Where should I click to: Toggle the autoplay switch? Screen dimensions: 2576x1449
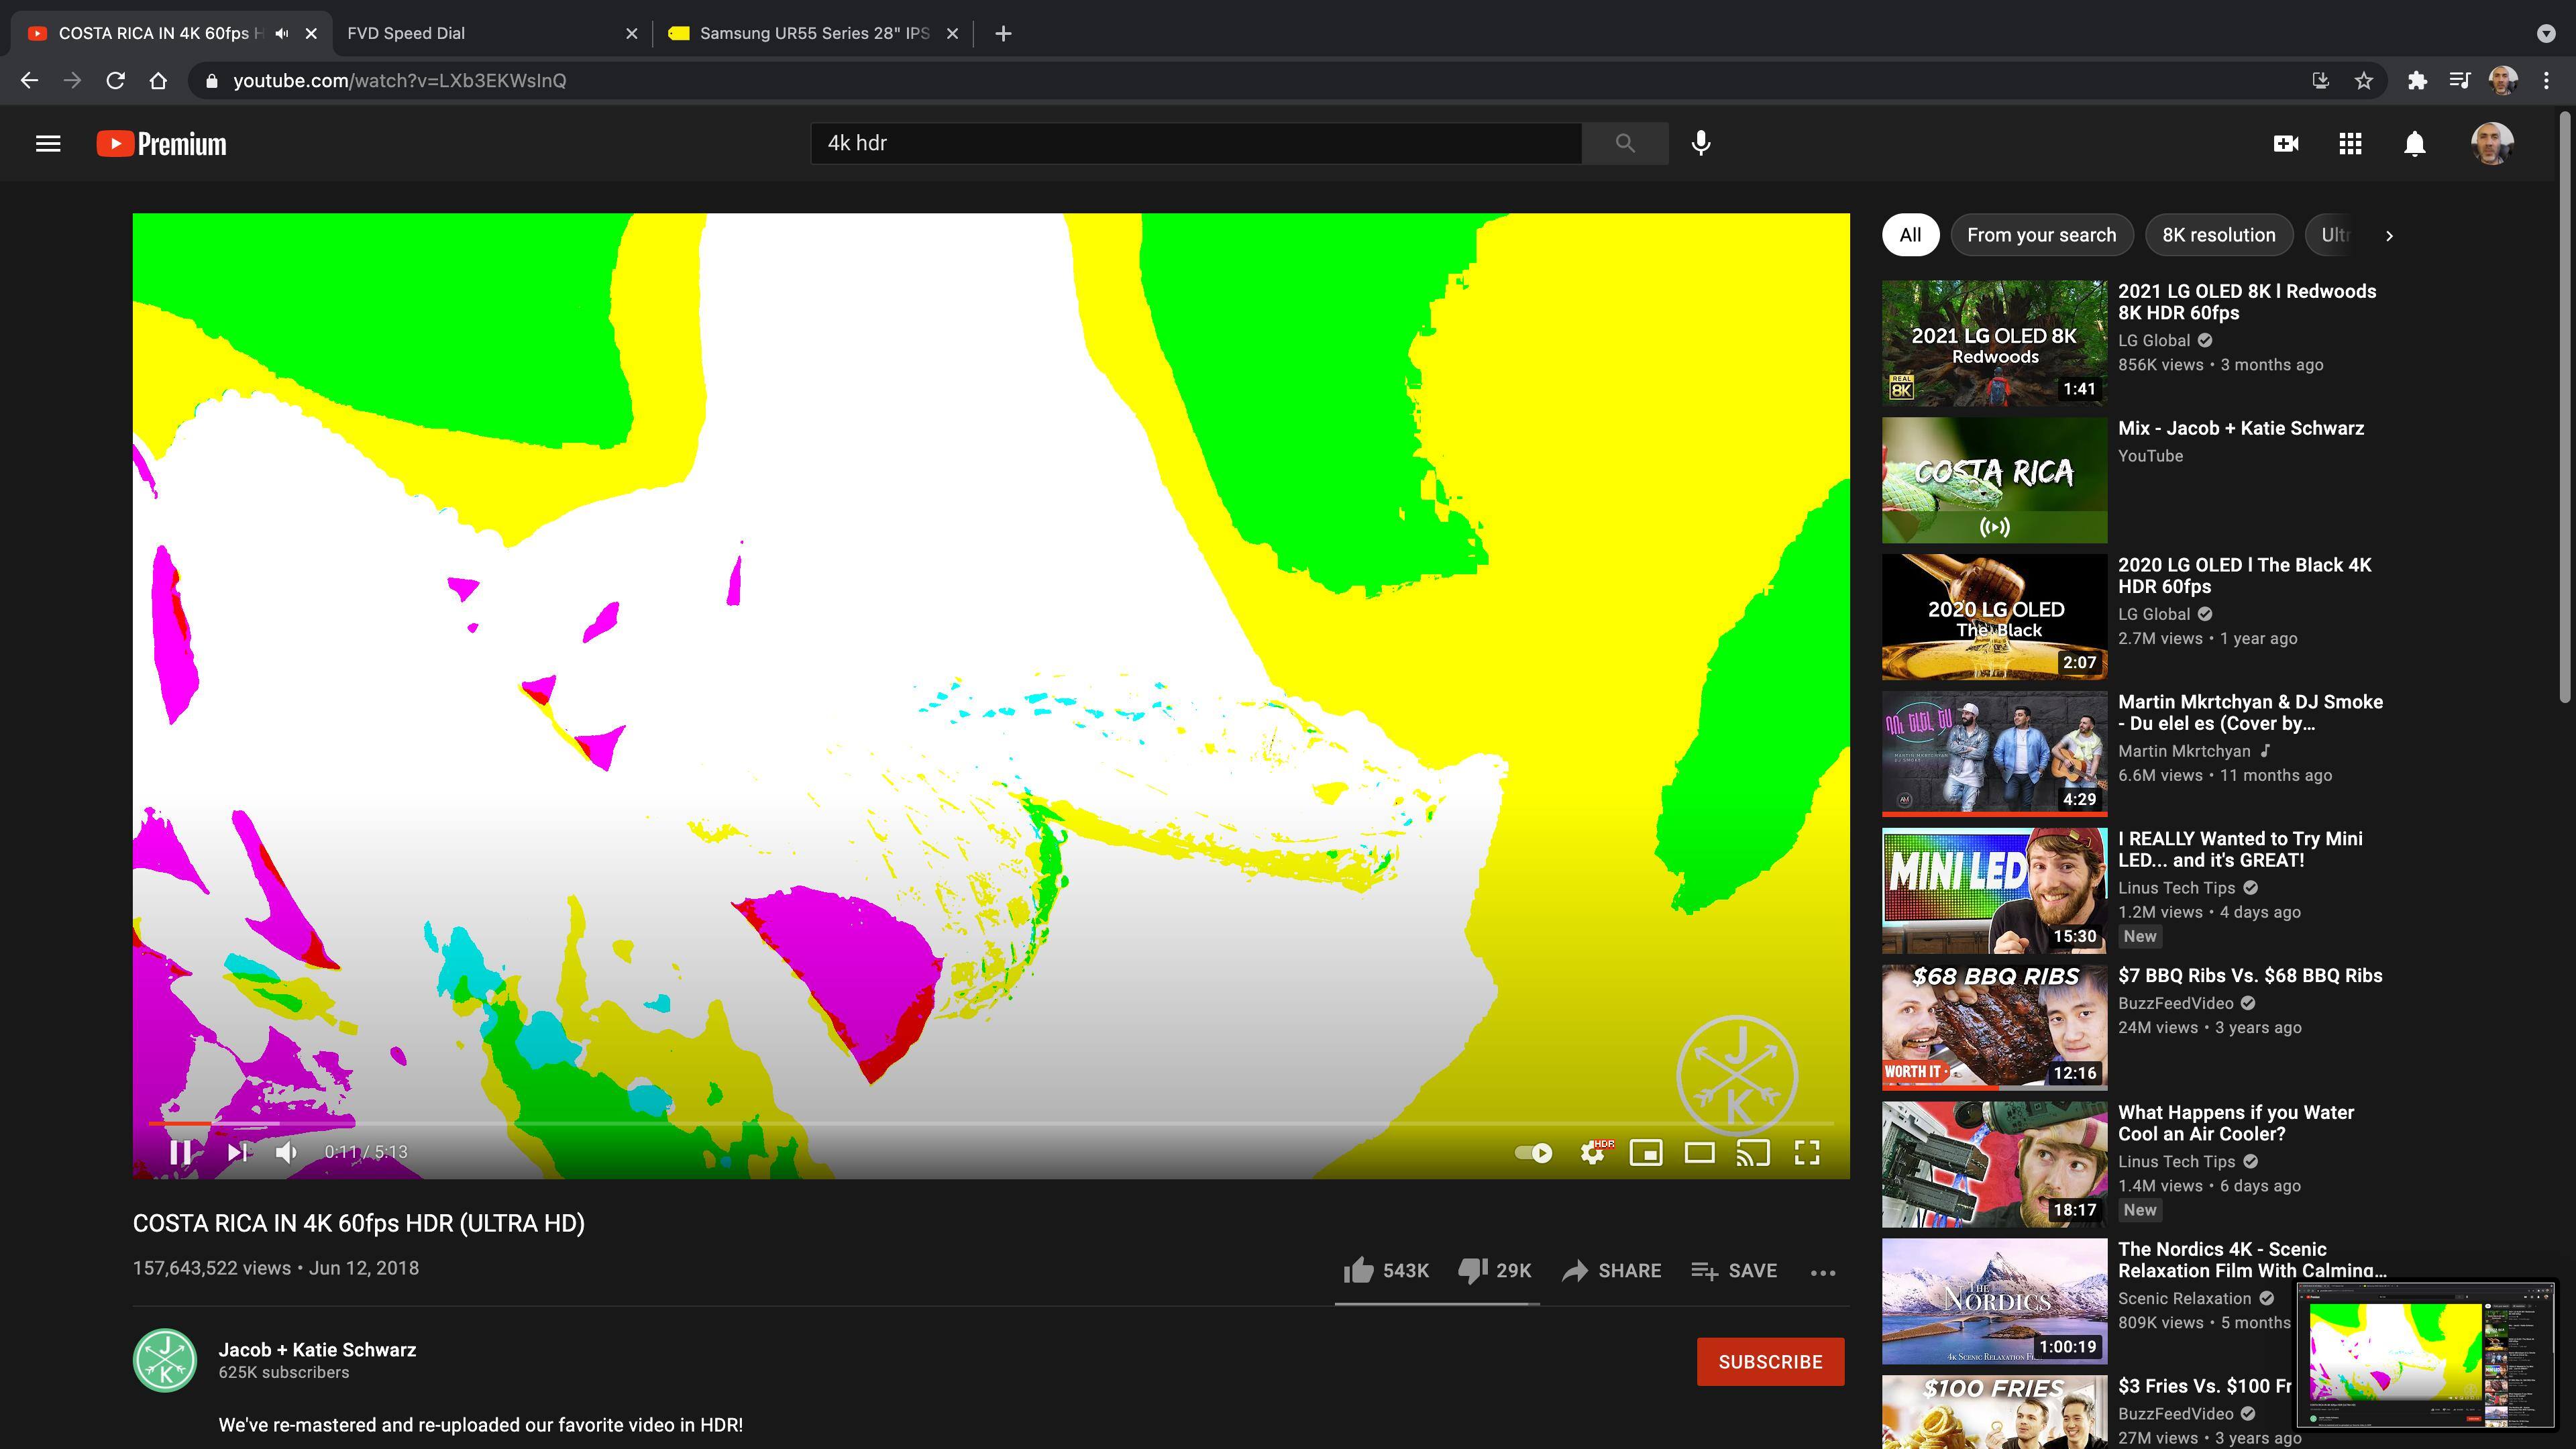pos(1533,1152)
